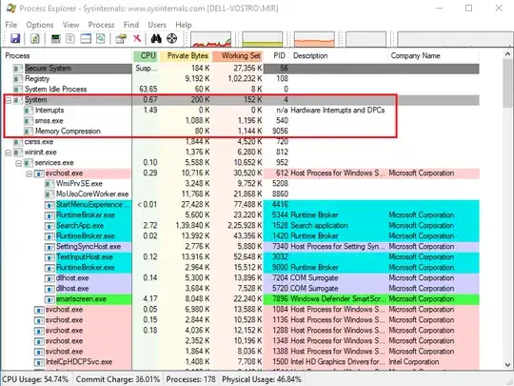
Task: Click the commit history mini graph in yellow
Action: pyautogui.click(x=263, y=39)
